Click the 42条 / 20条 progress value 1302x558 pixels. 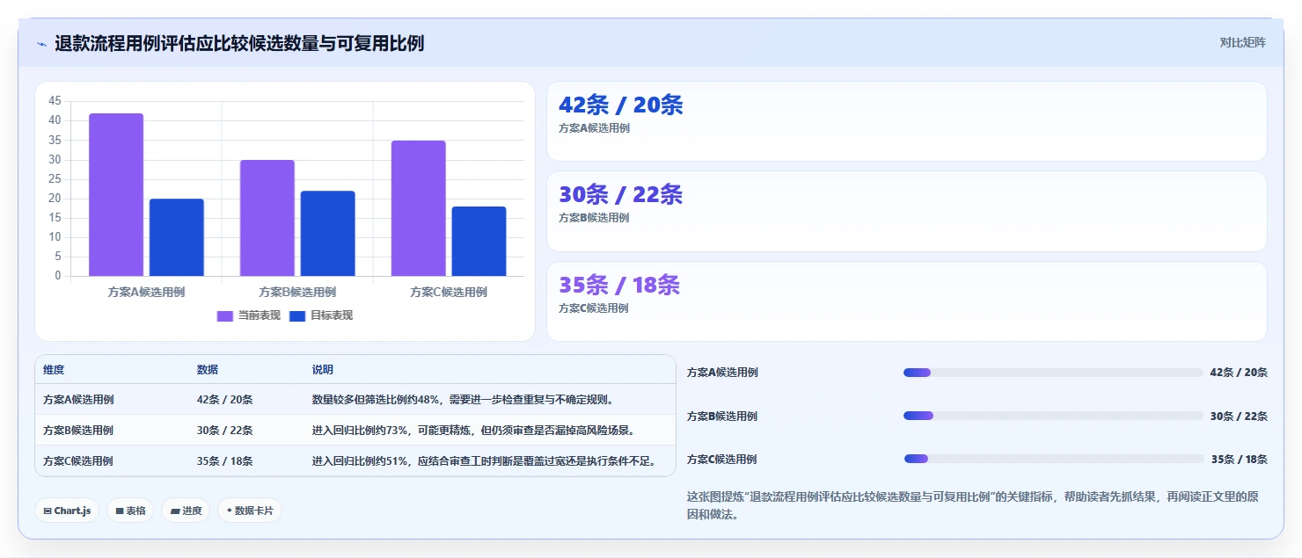click(x=1239, y=373)
